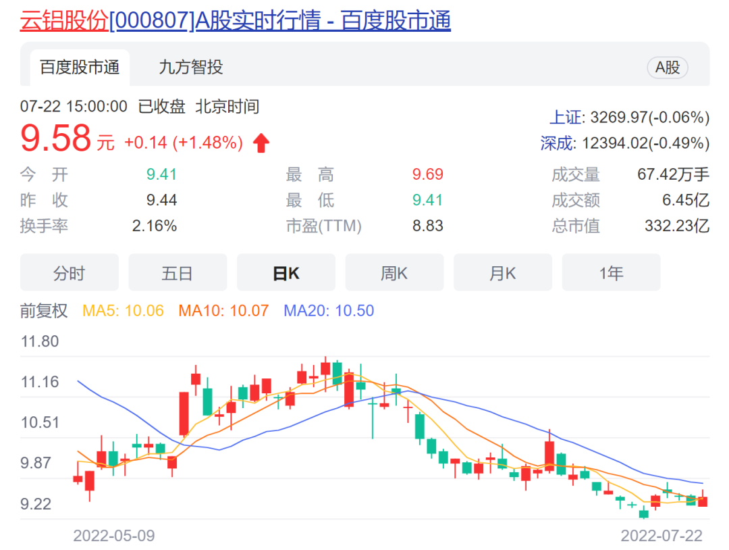
Task: Select the 周K chart view
Action: pyautogui.click(x=394, y=273)
